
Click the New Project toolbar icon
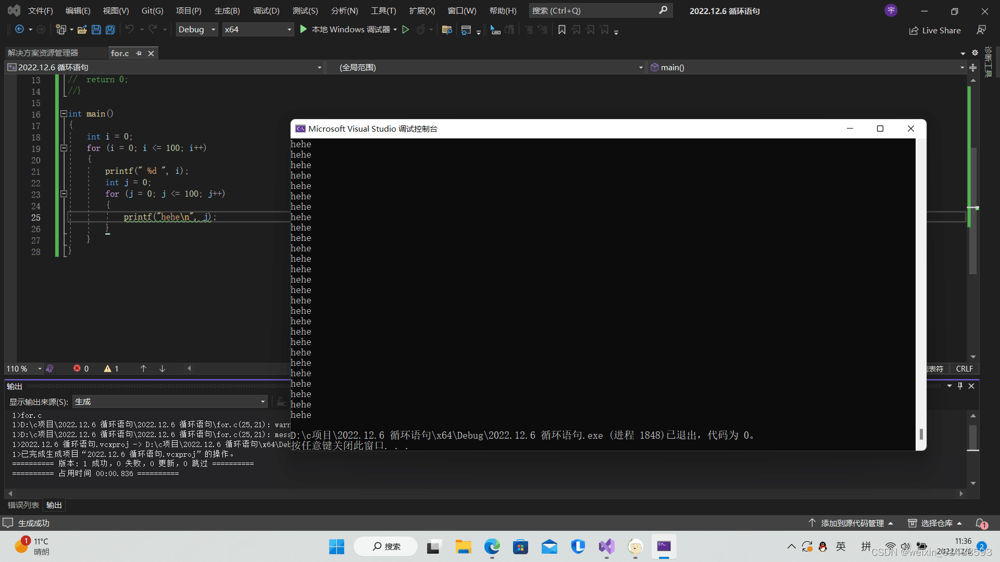[x=61, y=30]
